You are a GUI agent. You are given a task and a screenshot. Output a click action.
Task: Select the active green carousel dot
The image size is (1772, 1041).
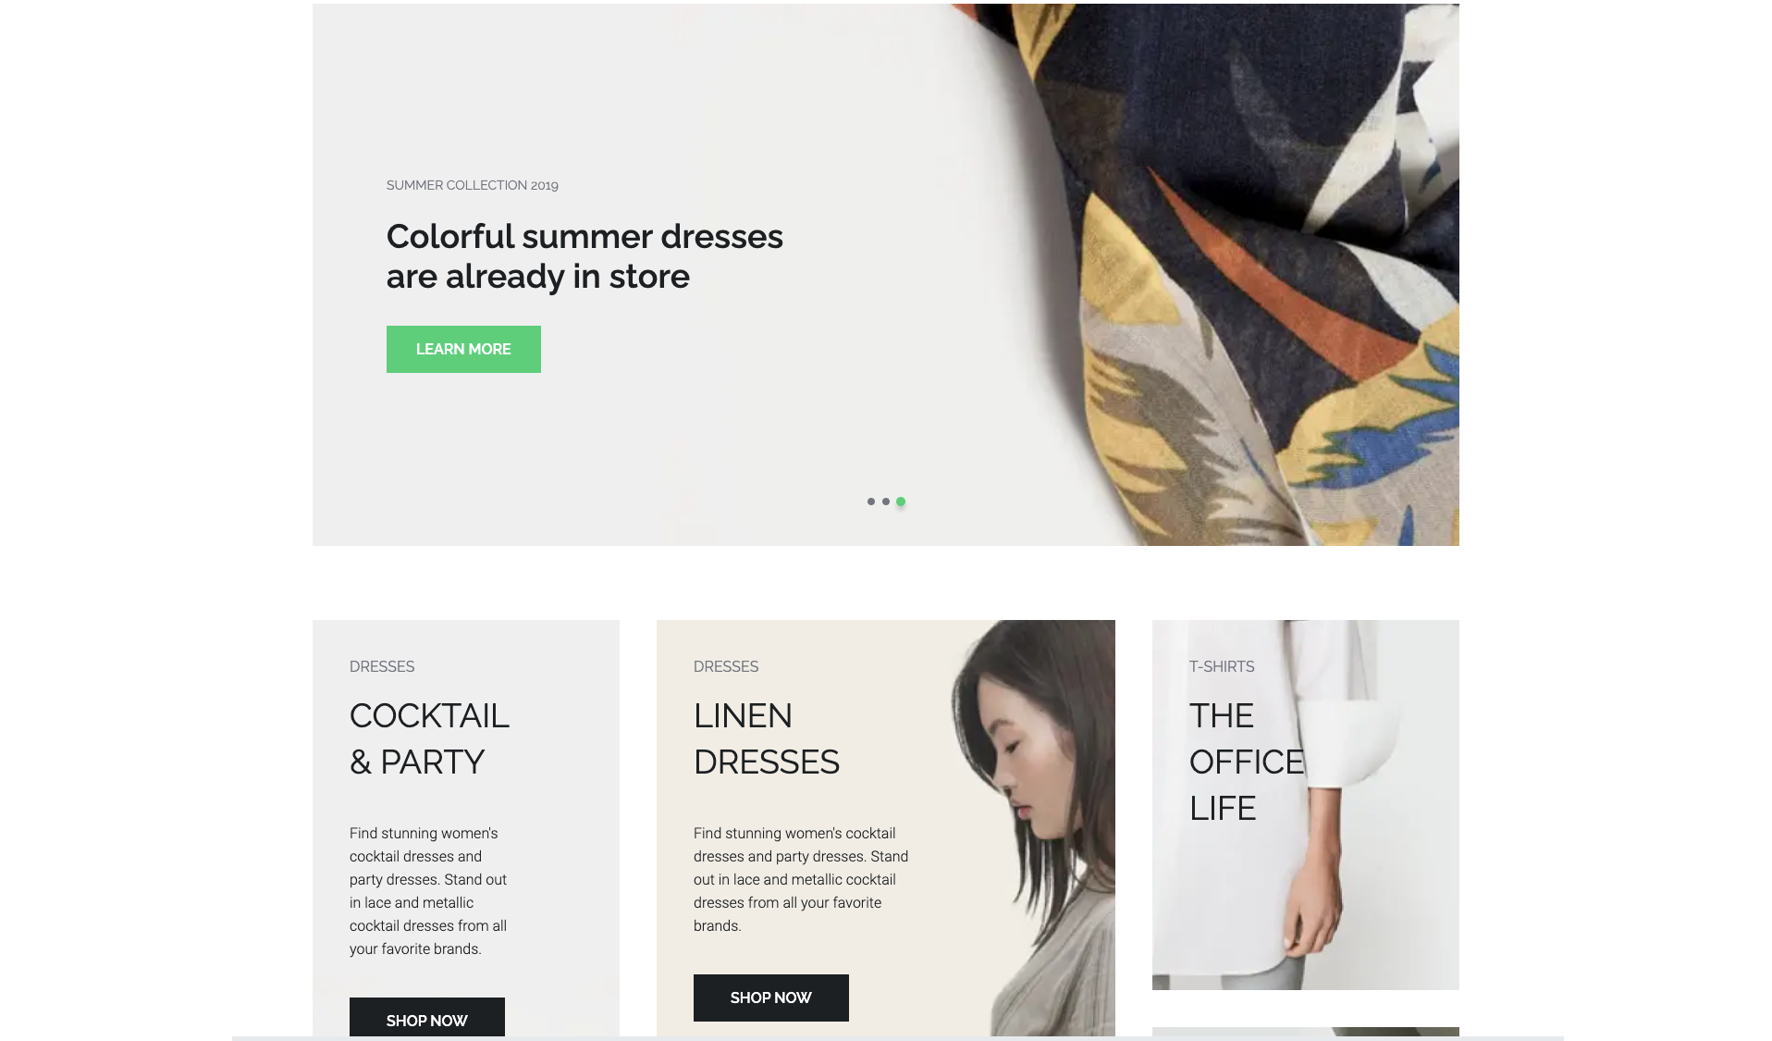(x=901, y=502)
